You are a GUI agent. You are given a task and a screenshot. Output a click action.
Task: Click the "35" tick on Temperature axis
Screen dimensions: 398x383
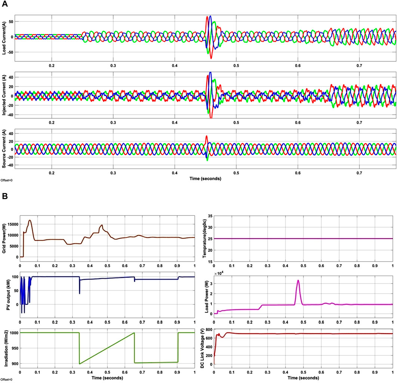click(211, 216)
